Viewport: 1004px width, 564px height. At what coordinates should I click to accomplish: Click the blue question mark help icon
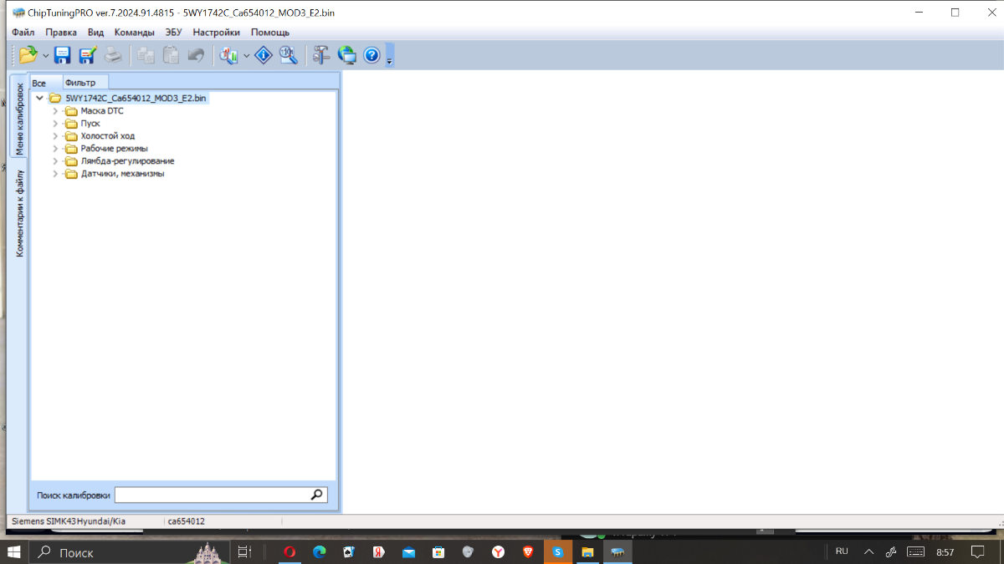click(372, 55)
